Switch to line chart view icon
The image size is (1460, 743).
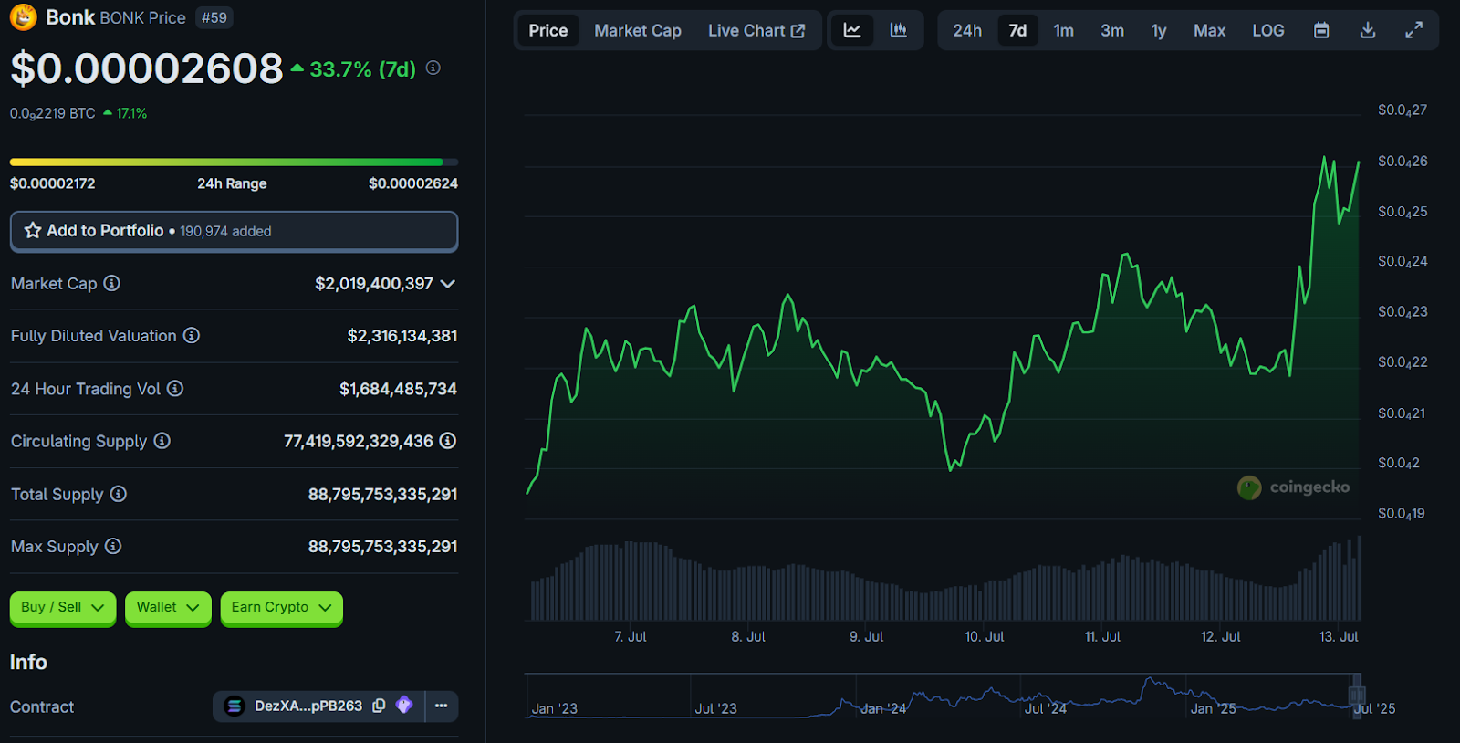(851, 30)
